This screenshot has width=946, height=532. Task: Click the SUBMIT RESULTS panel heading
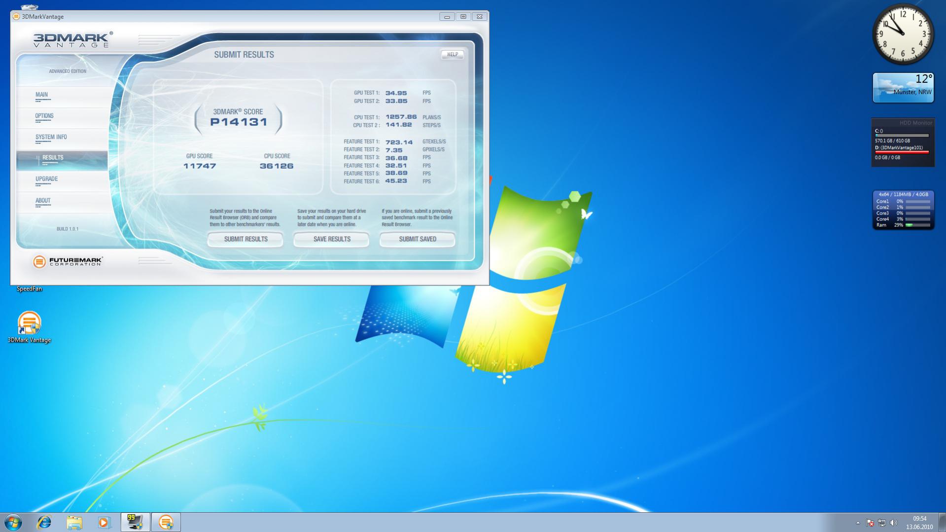coord(244,55)
